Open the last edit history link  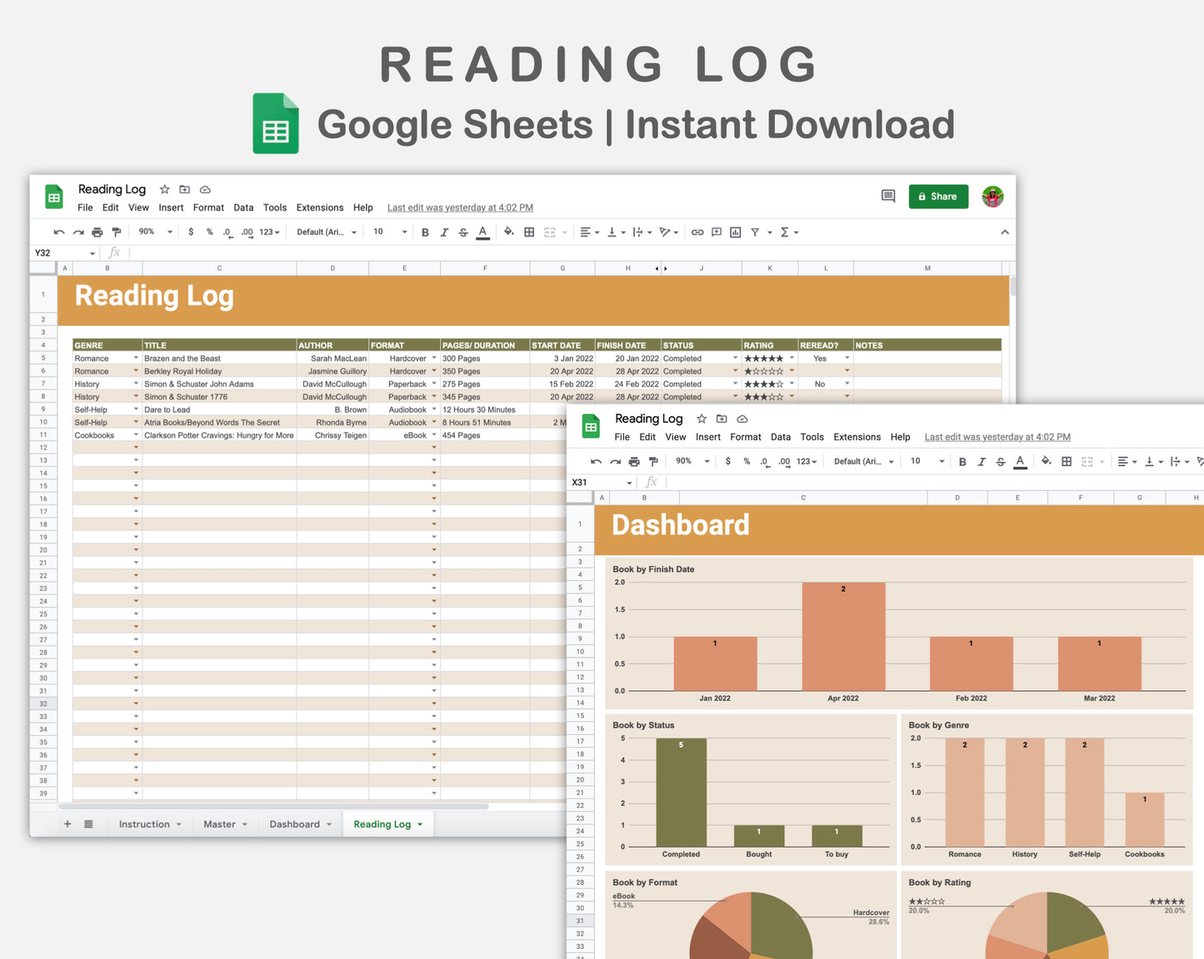[x=459, y=207]
